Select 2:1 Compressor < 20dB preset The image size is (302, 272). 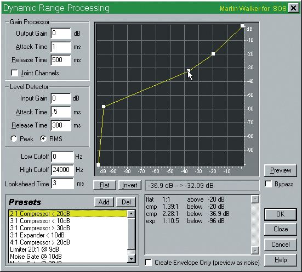pos(68,214)
